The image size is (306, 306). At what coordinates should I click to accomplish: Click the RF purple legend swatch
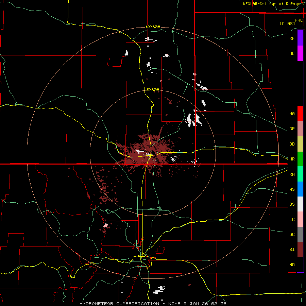(x=300, y=38)
